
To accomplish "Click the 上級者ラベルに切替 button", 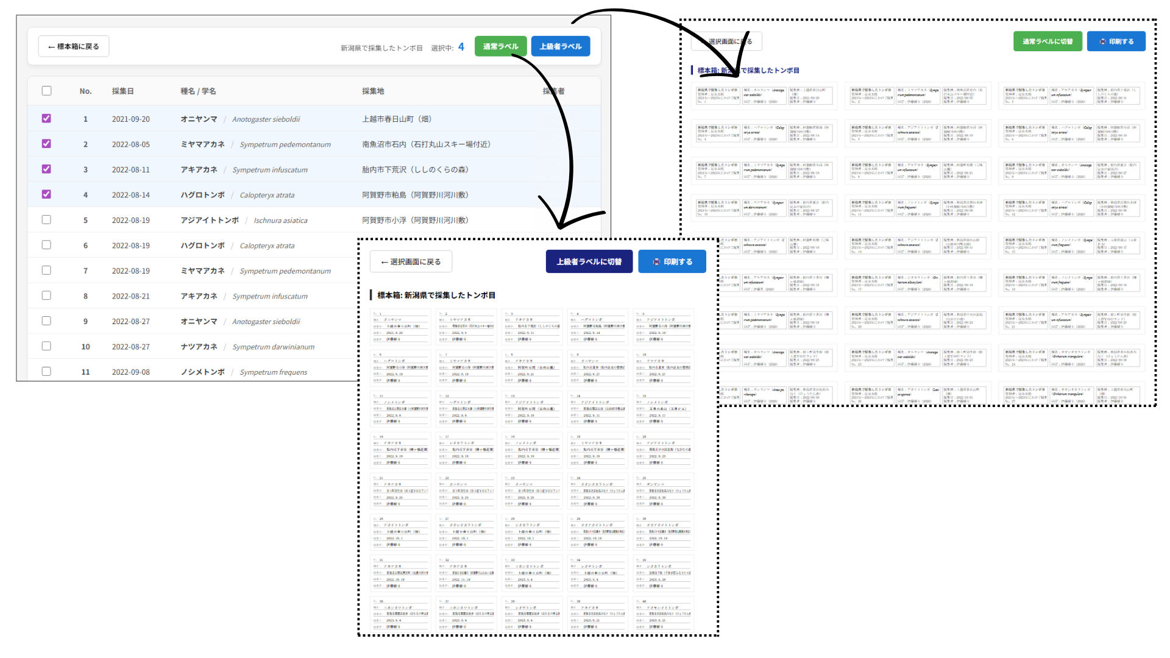I will tap(589, 262).
